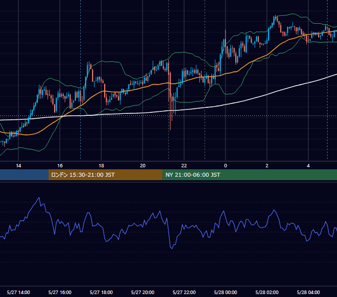Select the 2 hour axis label

coord(267,166)
